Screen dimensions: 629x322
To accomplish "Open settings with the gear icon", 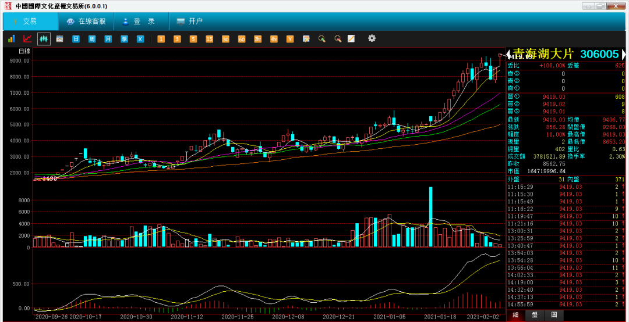I will coord(372,38).
